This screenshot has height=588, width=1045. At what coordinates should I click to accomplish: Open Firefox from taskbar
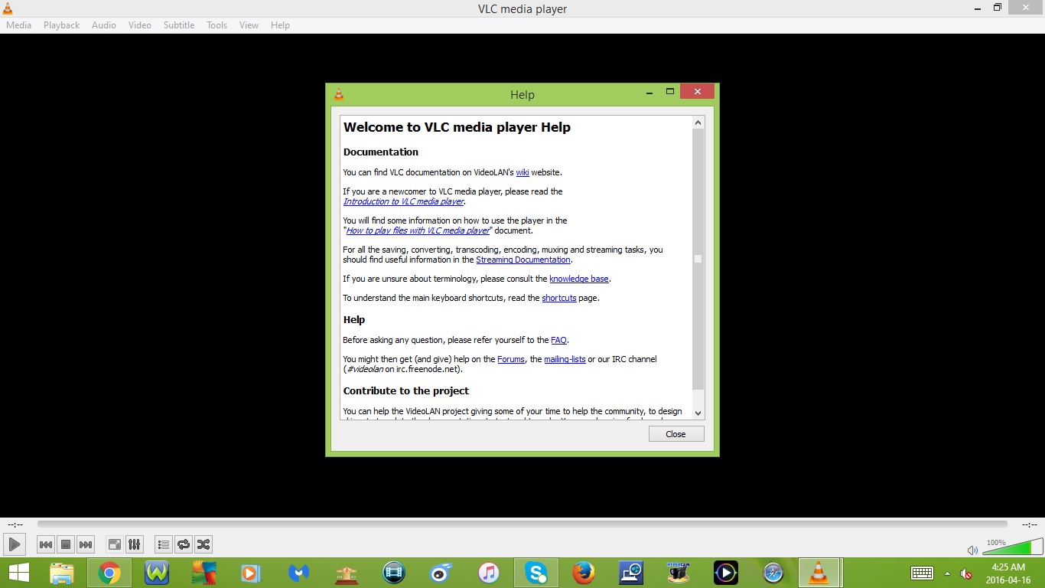tap(584, 573)
